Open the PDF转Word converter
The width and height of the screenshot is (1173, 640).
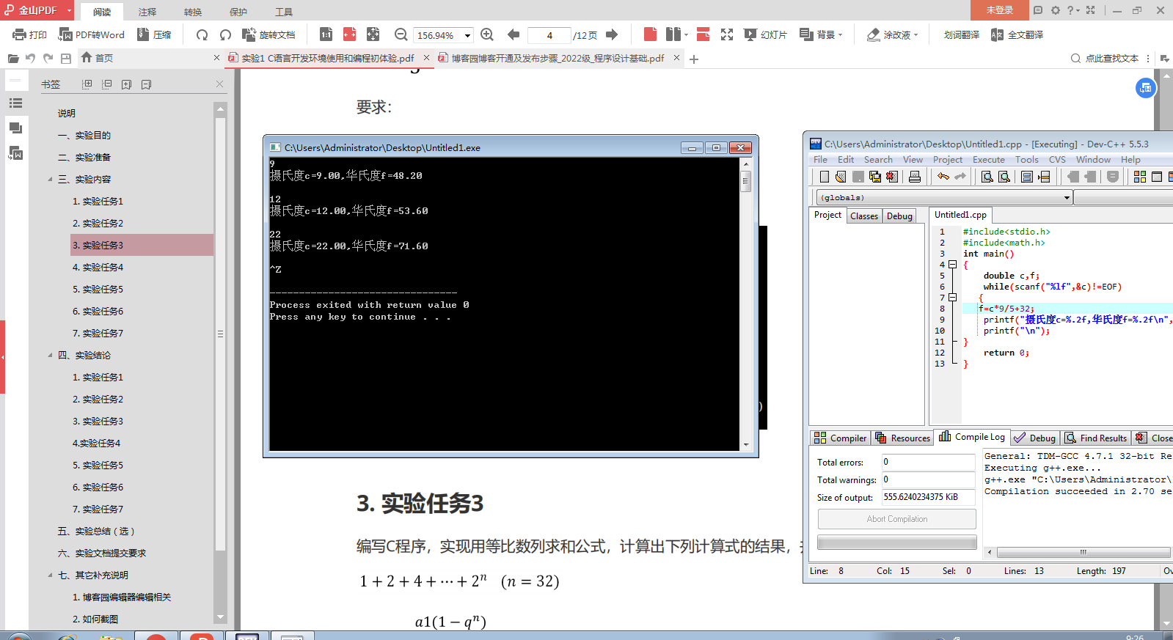[x=92, y=34]
